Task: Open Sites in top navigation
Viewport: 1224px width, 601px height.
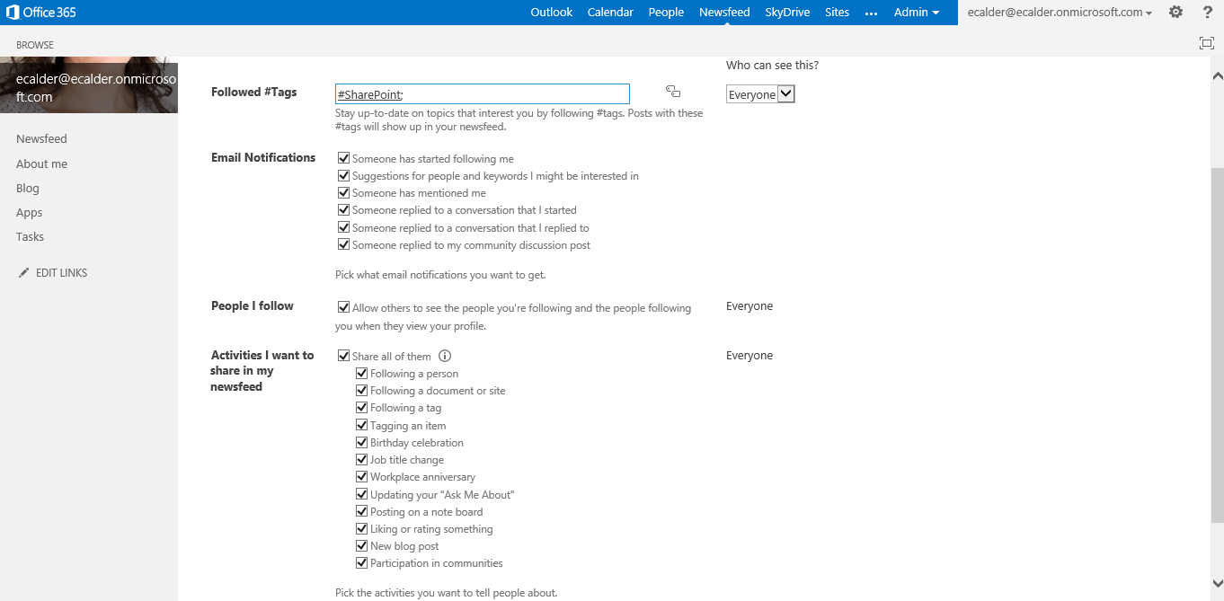Action: [837, 13]
